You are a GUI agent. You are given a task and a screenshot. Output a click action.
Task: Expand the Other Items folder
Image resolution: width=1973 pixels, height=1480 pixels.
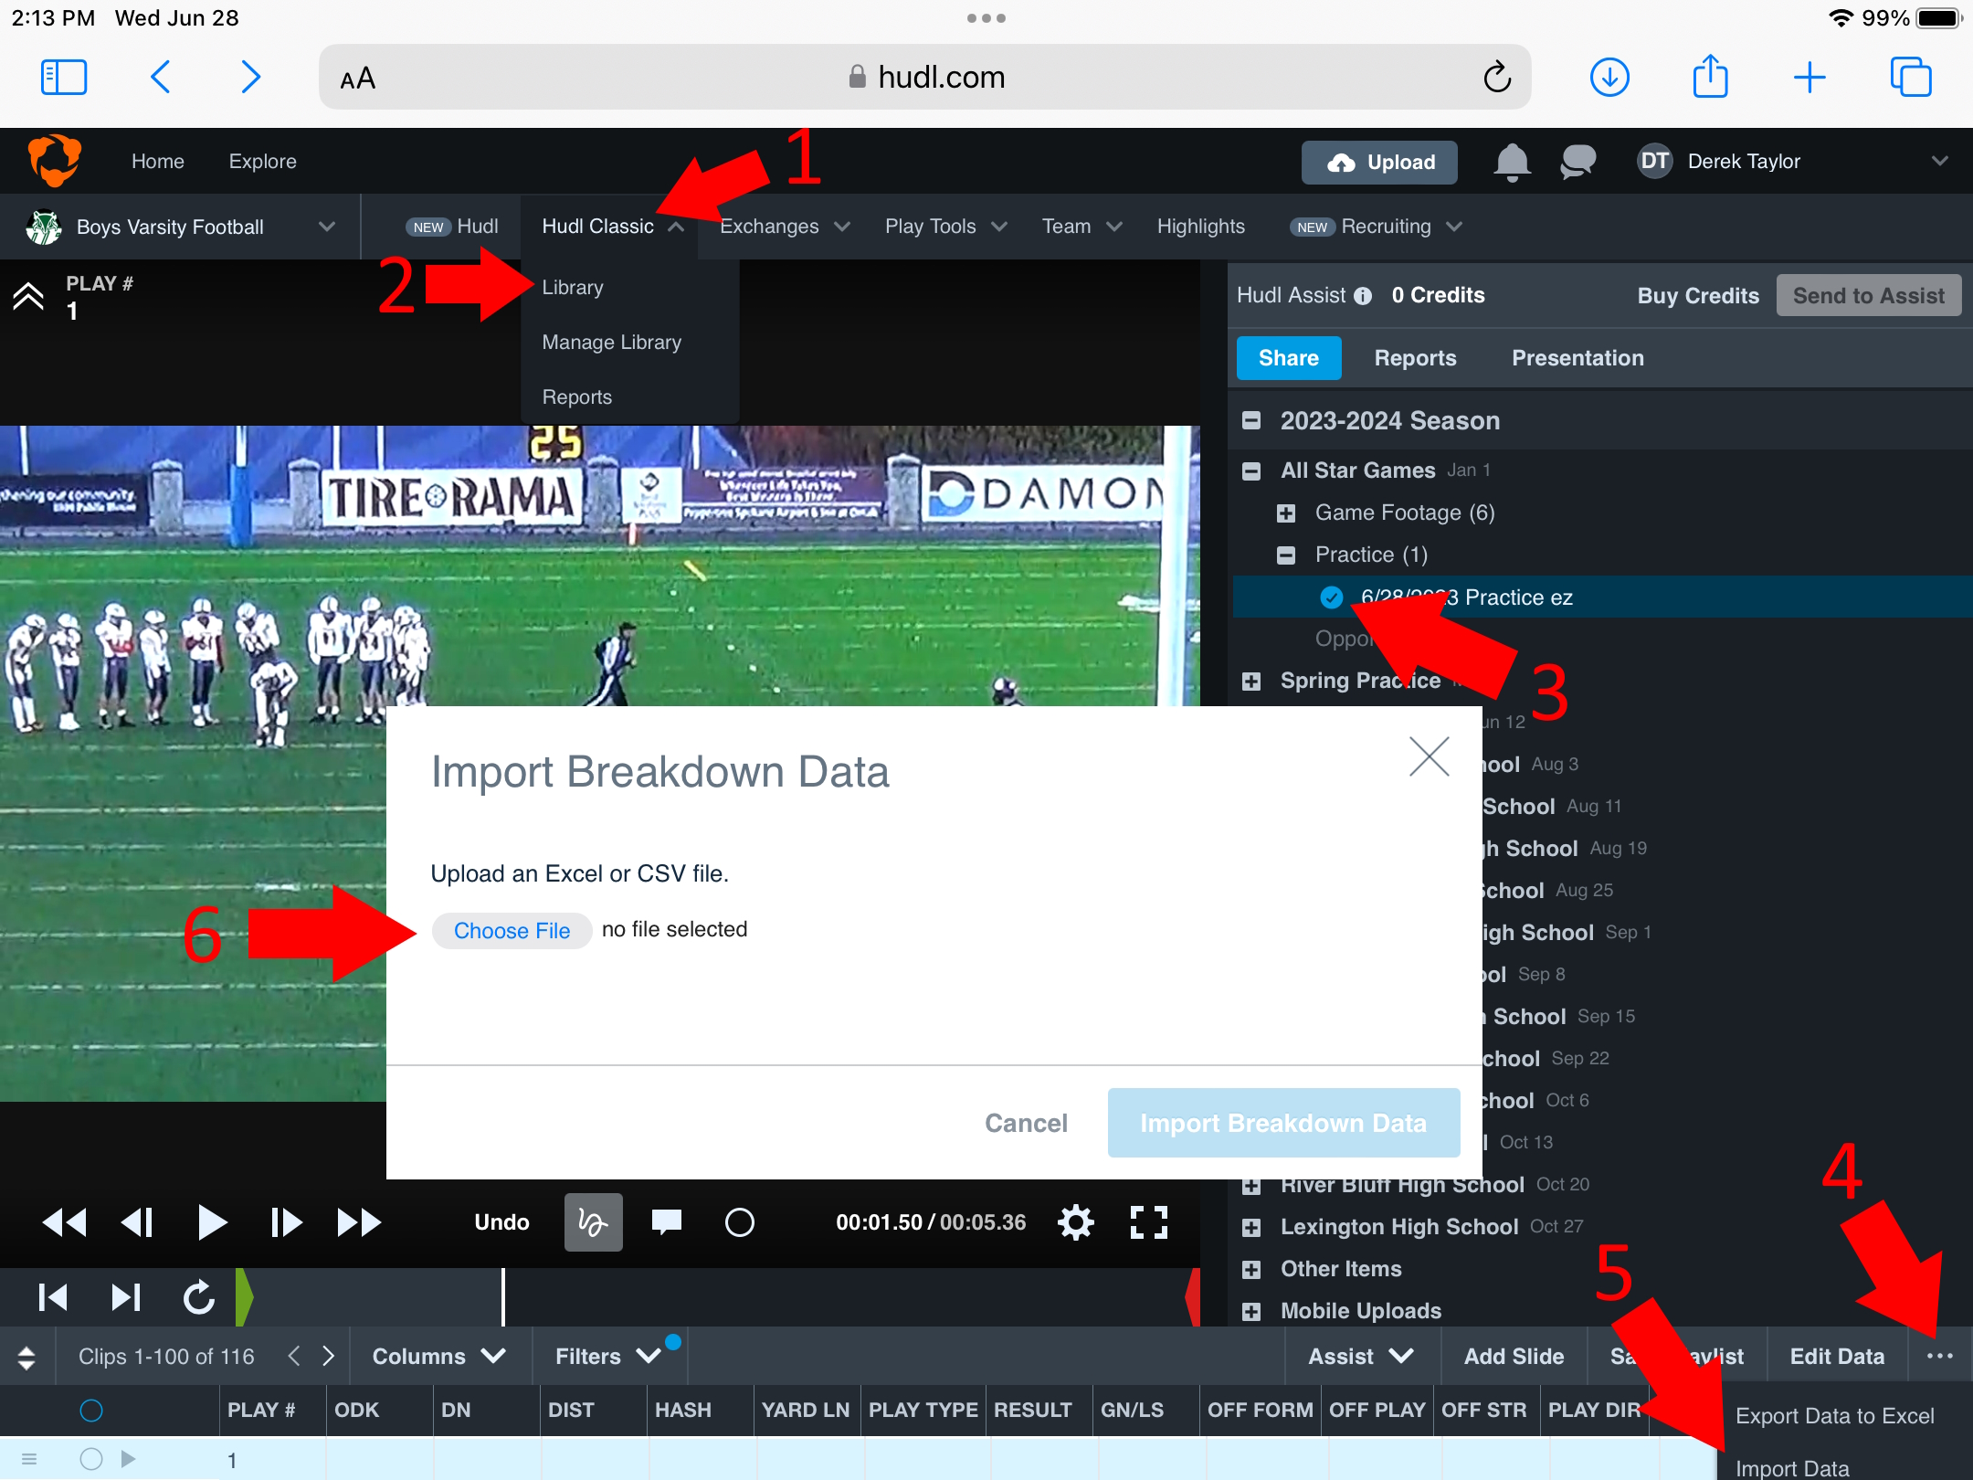[1251, 1270]
